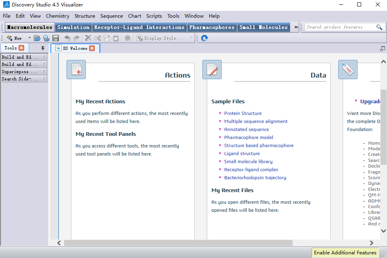Click the Save floppy disk icon

point(56,38)
